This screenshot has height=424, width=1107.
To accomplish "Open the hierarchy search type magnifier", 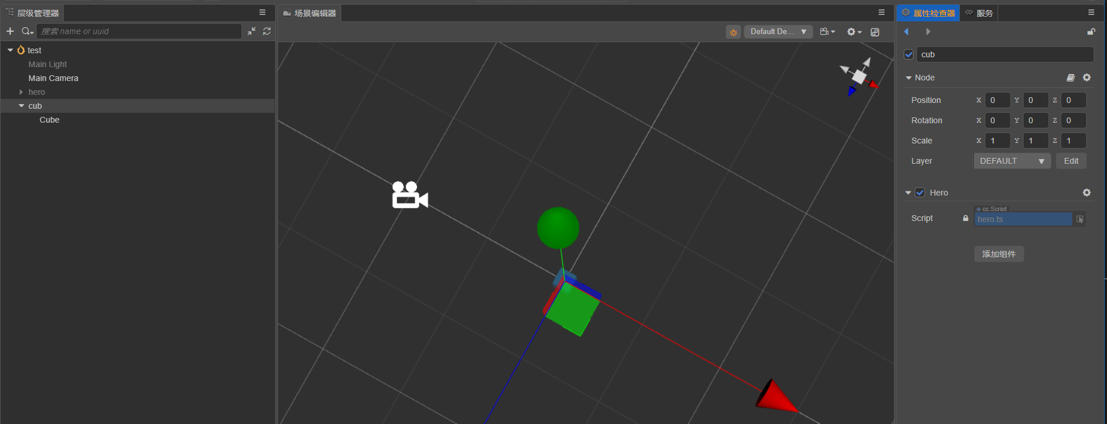I will (27, 31).
